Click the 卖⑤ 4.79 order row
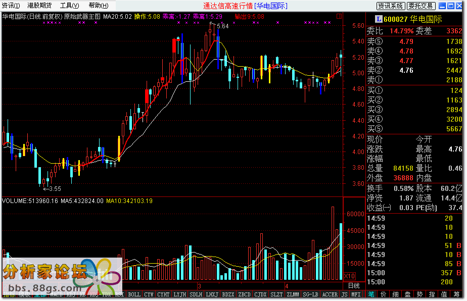Viewport: 467px width, 301px height. pos(414,41)
